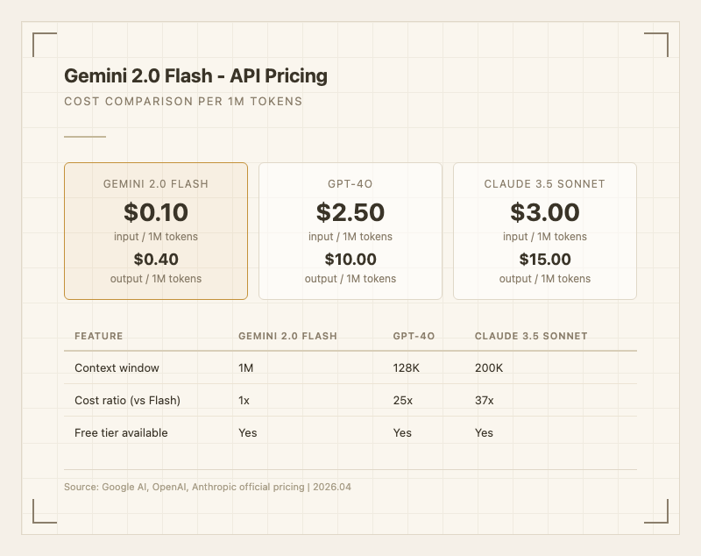The image size is (701, 556).
Task: Click the Gemini 2.0 Flash pricing card
Action: (156, 231)
